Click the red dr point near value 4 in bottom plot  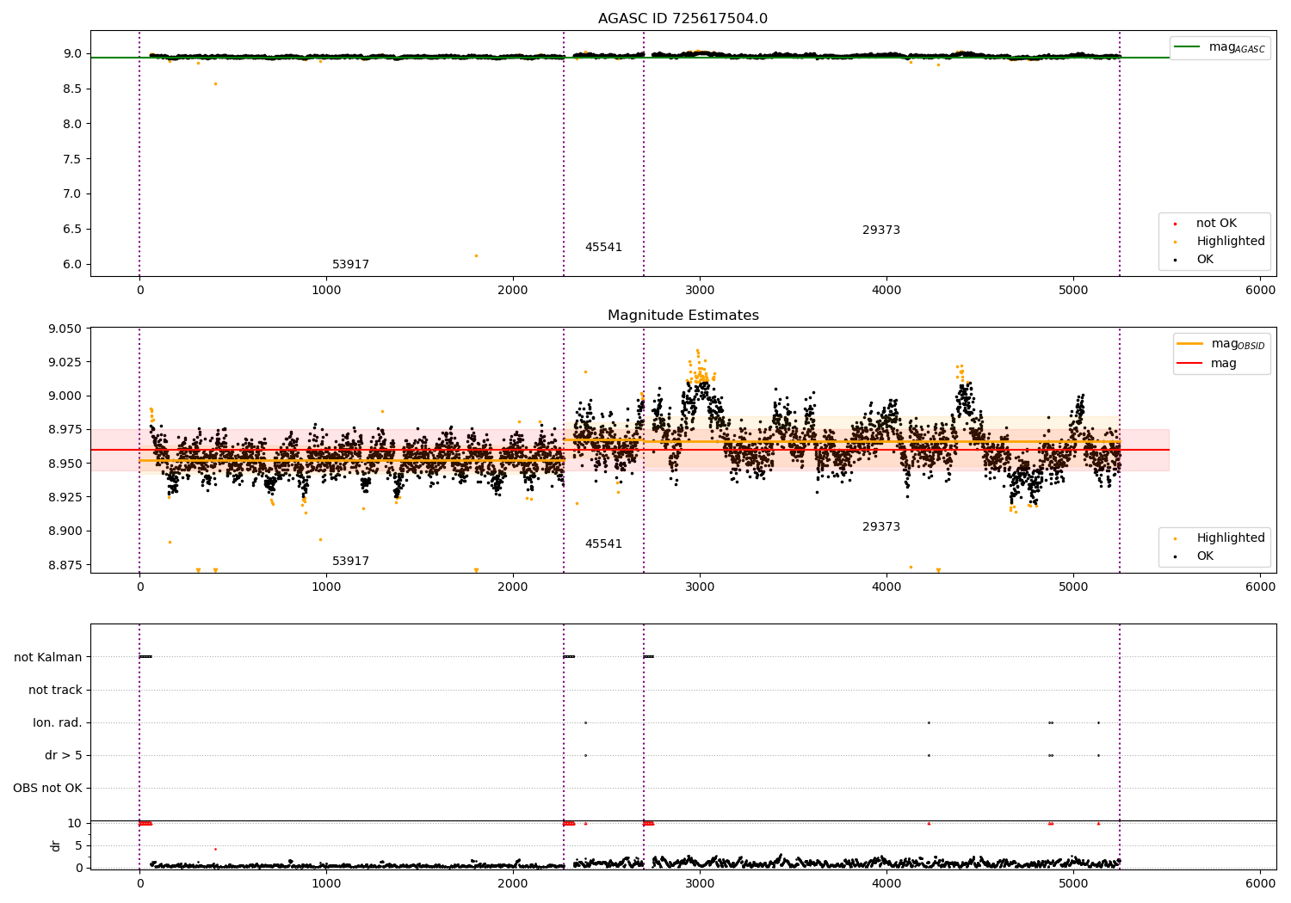tap(215, 849)
